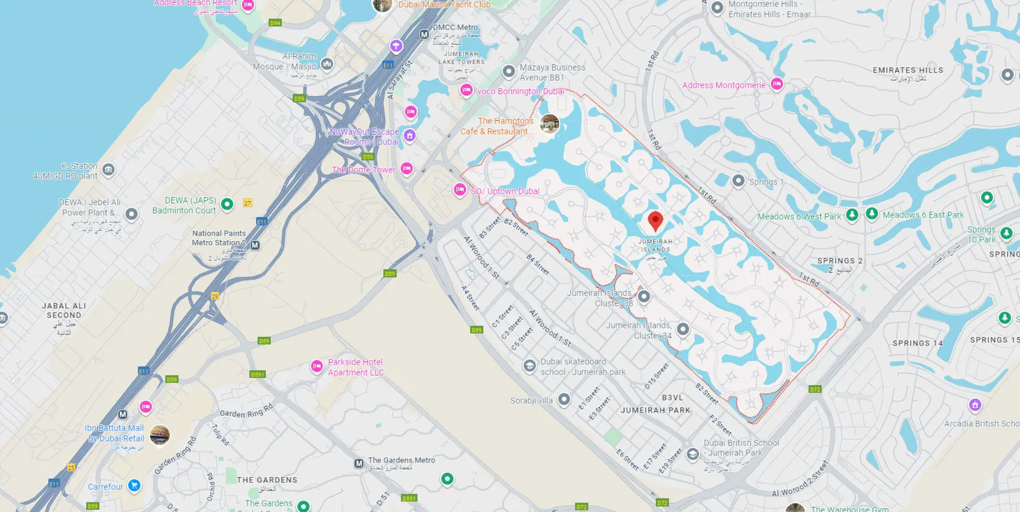
Task: Select the Al-Rahim Mosque marker icon
Action: pyautogui.click(x=327, y=65)
